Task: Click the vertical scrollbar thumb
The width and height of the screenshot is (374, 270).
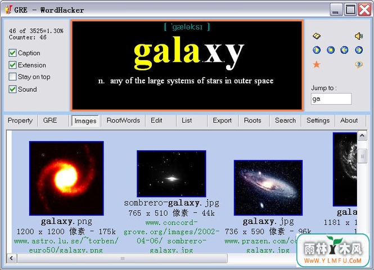Action: click(362, 156)
